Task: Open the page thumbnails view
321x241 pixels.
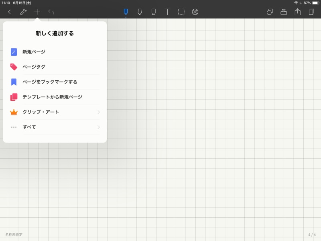Action: [x=311, y=12]
